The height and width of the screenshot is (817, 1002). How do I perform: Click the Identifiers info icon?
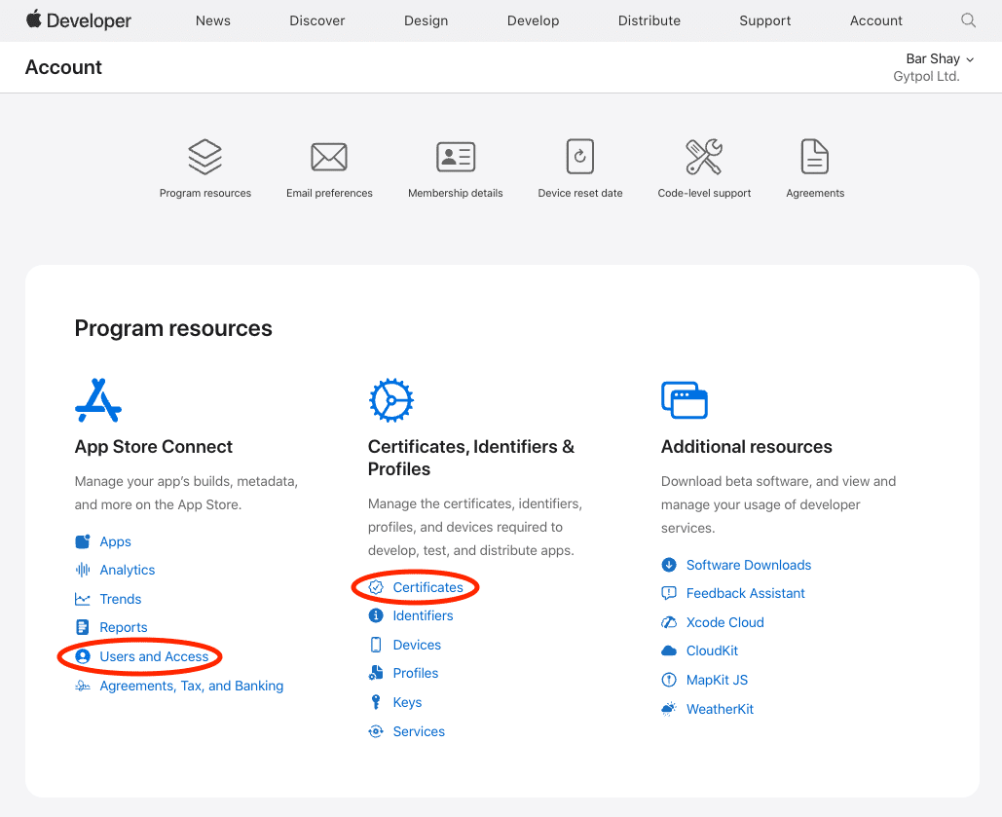pos(376,615)
